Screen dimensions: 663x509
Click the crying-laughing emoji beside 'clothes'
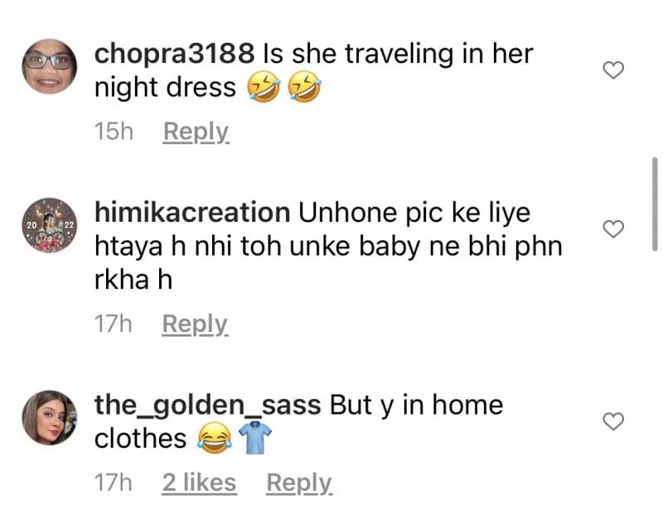pos(215,438)
